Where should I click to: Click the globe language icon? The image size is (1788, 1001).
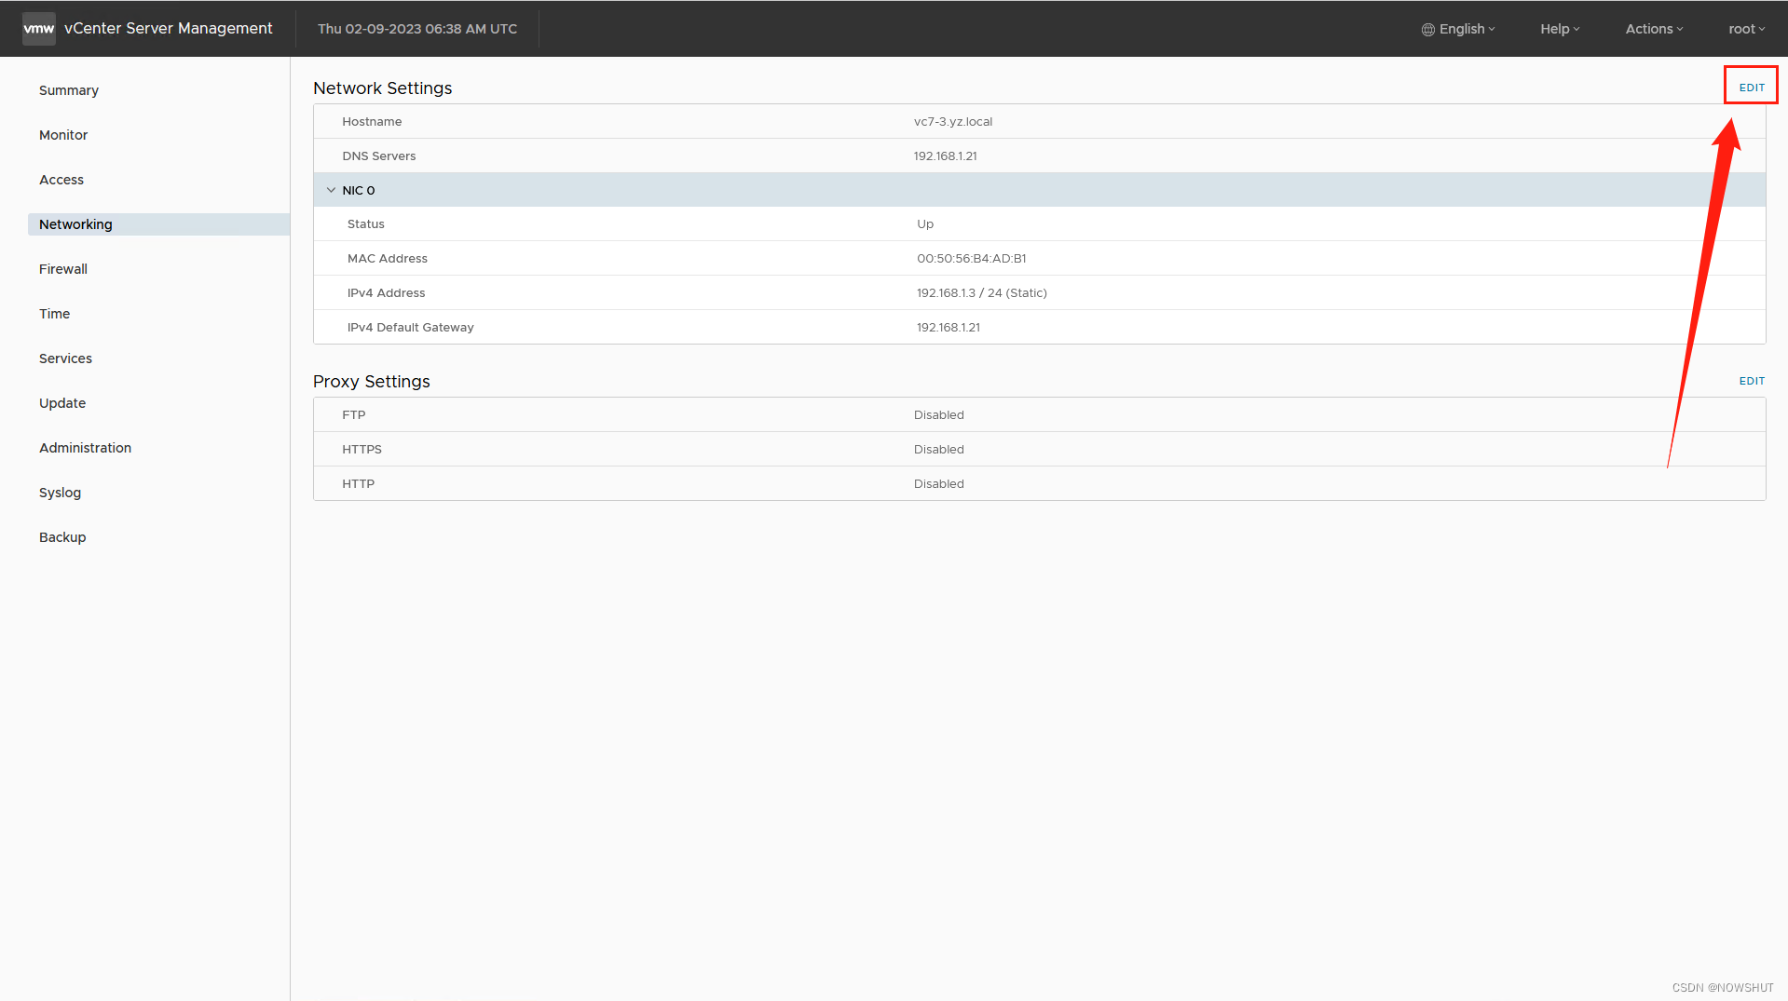coord(1427,29)
